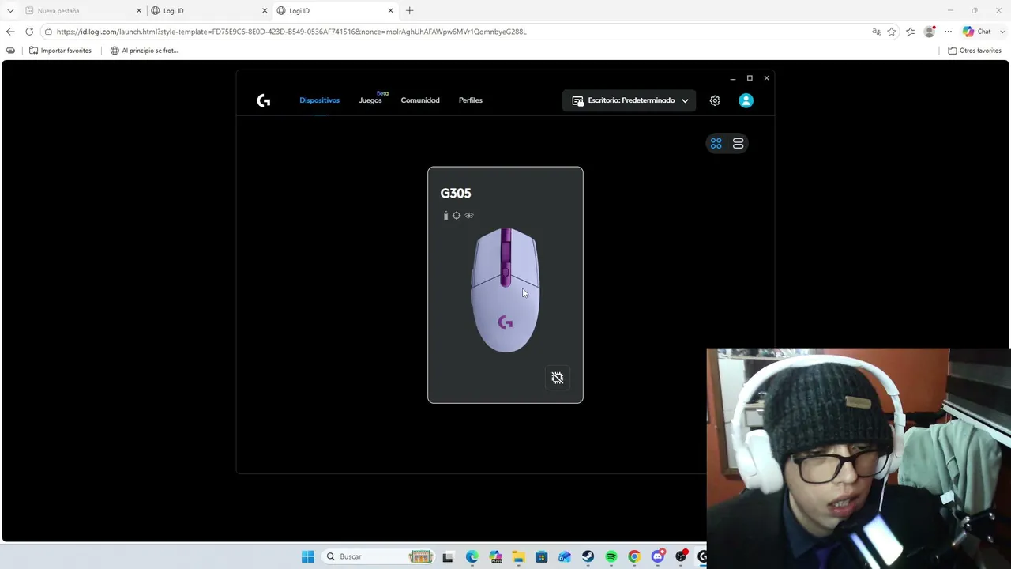This screenshot has width=1011, height=569.
Task: Open the Windows Start menu
Action: pos(307,556)
